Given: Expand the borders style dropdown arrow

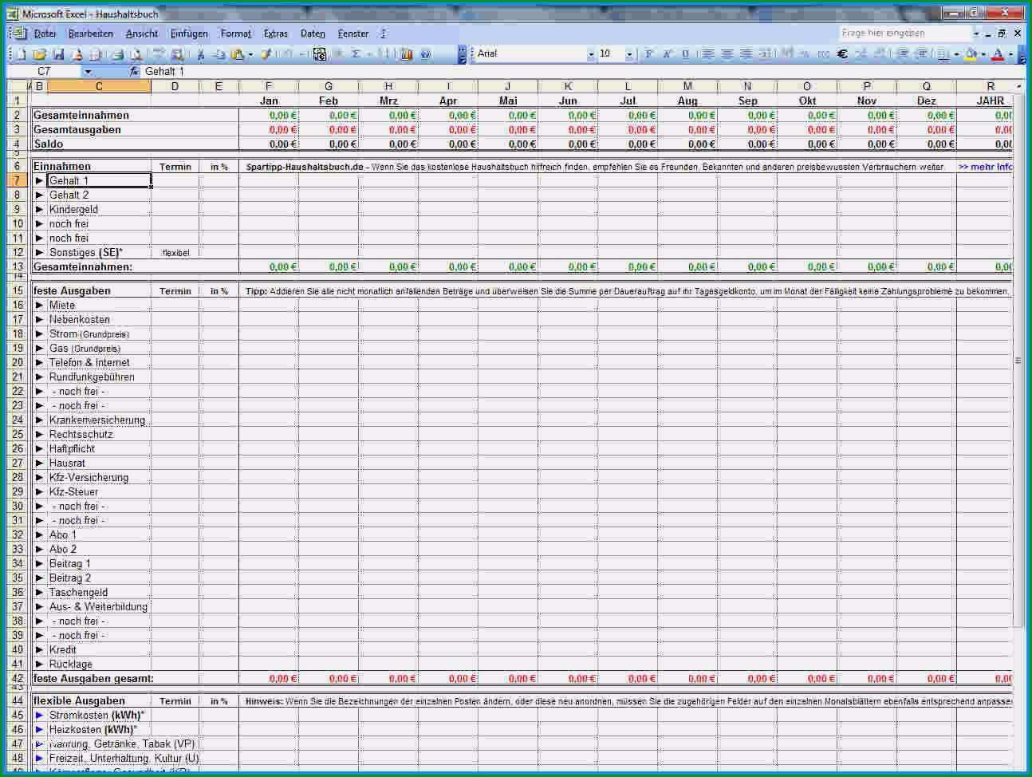Looking at the screenshot, I should coord(956,54).
